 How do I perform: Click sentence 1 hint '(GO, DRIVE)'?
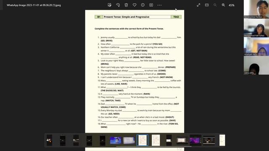pyautogui.click(x=106, y=41)
